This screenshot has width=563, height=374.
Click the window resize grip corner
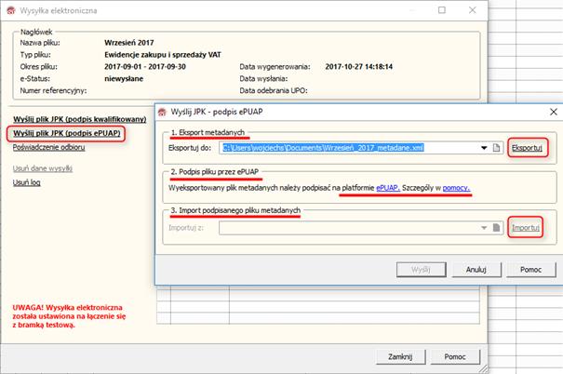[483, 369]
